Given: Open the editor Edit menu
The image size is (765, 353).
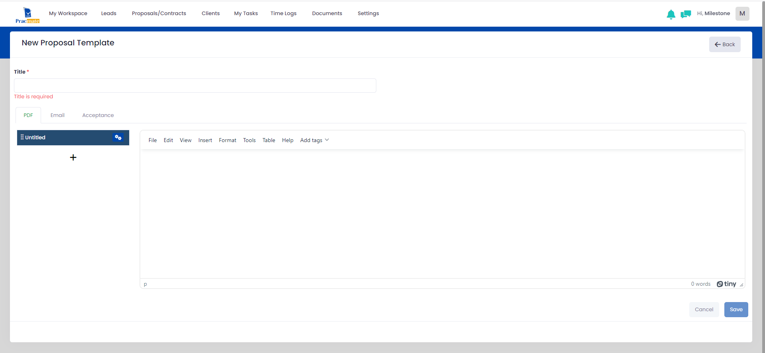Looking at the screenshot, I should coord(168,140).
